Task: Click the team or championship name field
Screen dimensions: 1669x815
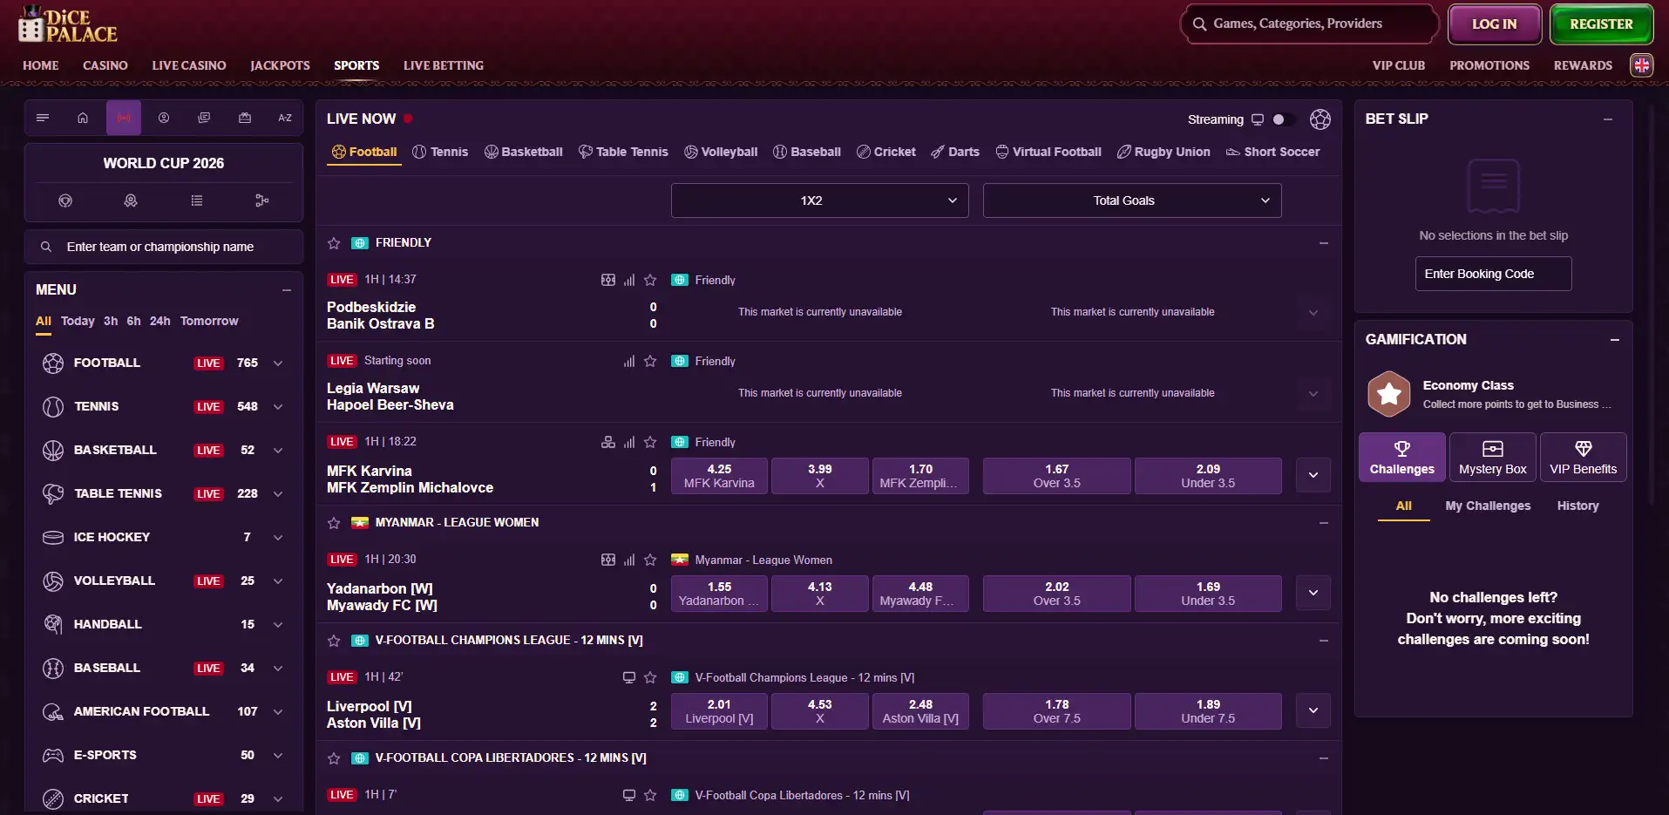Action: [164, 247]
